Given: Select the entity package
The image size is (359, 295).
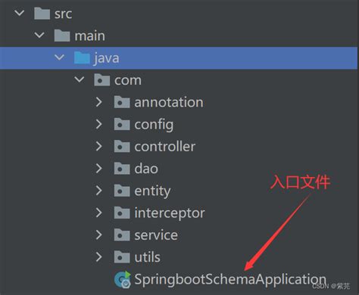Looking at the screenshot, I should [152, 191].
